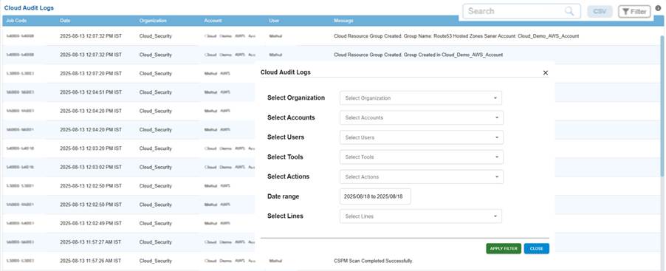The image size is (666, 271).
Task: Click the Account column header
Action: (x=213, y=21)
